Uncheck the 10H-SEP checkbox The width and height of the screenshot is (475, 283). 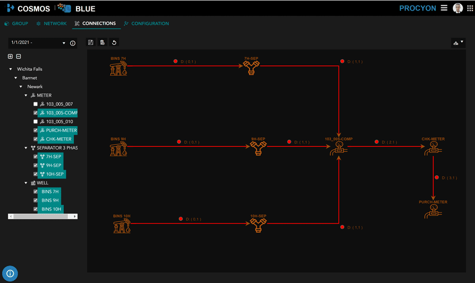coord(35,174)
